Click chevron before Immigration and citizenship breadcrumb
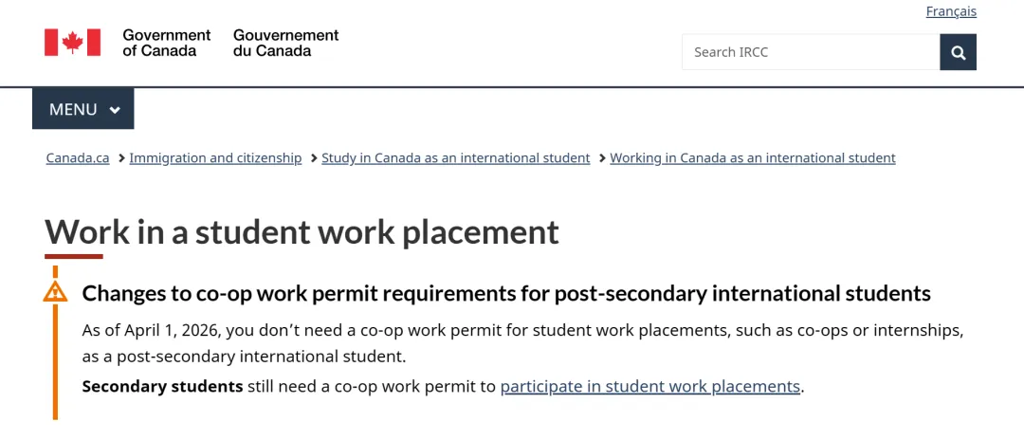The height and width of the screenshot is (440, 1024). pos(121,158)
